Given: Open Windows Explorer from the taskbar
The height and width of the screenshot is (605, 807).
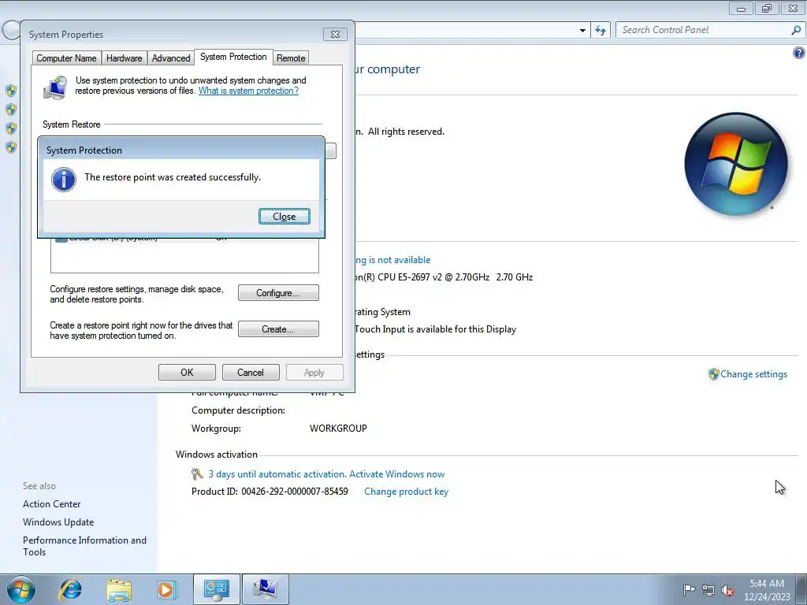Looking at the screenshot, I should pos(119,589).
